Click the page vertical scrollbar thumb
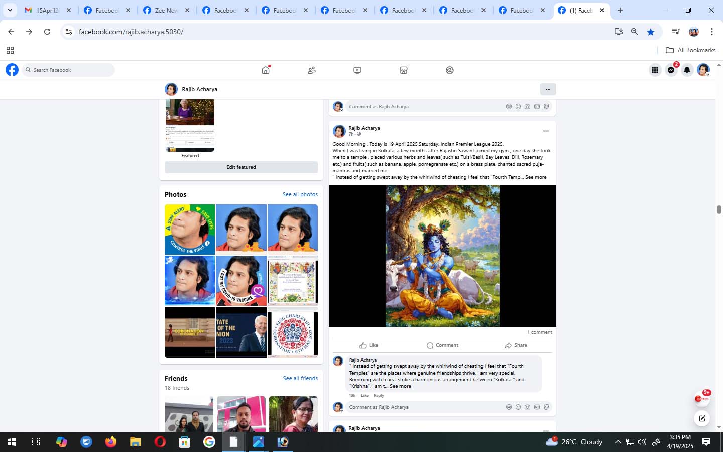723x452 pixels. click(719, 210)
